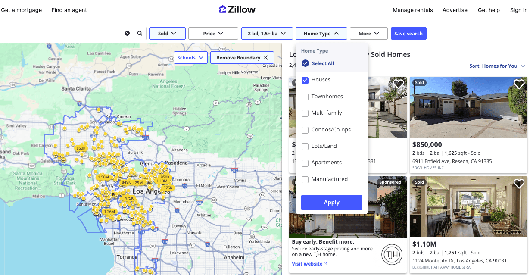
Task: Click the search magnifying glass icon
Action: (140, 34)
